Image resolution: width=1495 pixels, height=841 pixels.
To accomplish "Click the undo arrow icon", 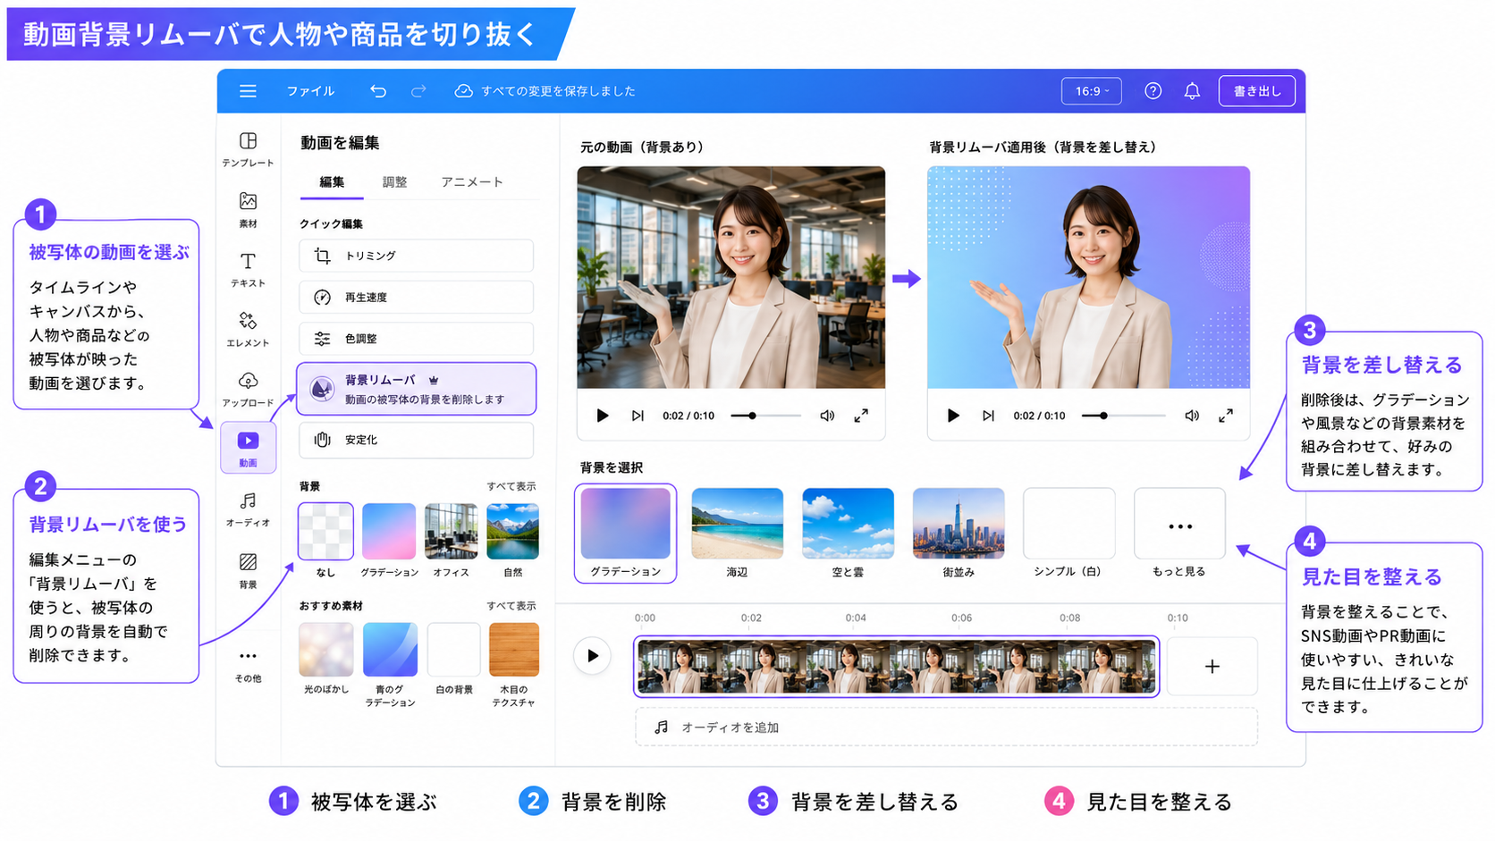I will click(378, 91).
